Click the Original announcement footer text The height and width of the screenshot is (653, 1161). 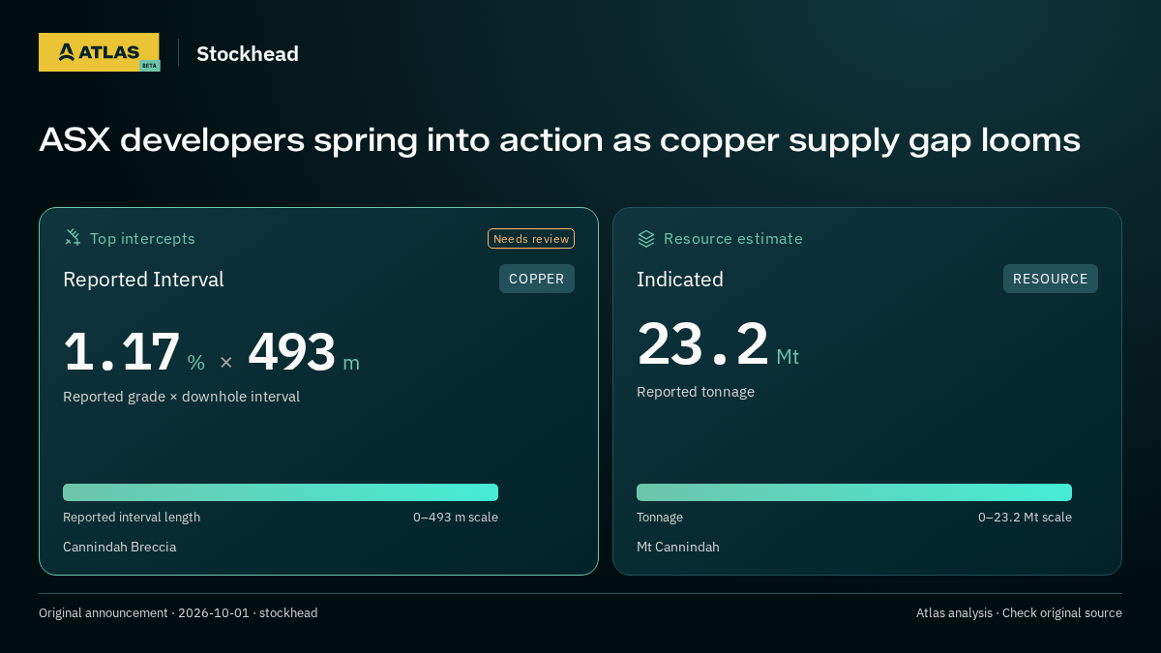178,613
